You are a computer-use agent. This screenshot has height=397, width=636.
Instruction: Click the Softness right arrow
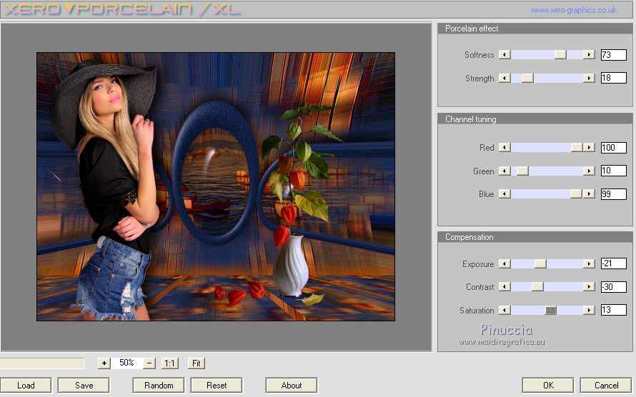point(589,55)
